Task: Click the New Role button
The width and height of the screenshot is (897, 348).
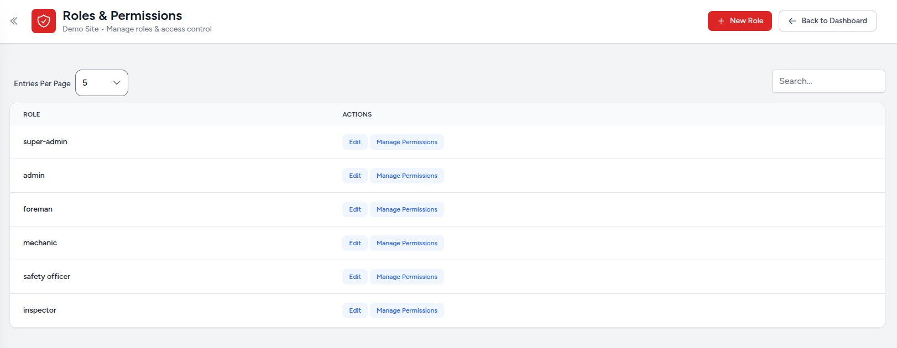Action: 739,21
